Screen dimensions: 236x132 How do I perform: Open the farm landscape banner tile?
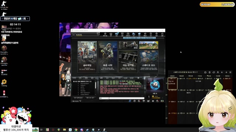pos(149,45)
